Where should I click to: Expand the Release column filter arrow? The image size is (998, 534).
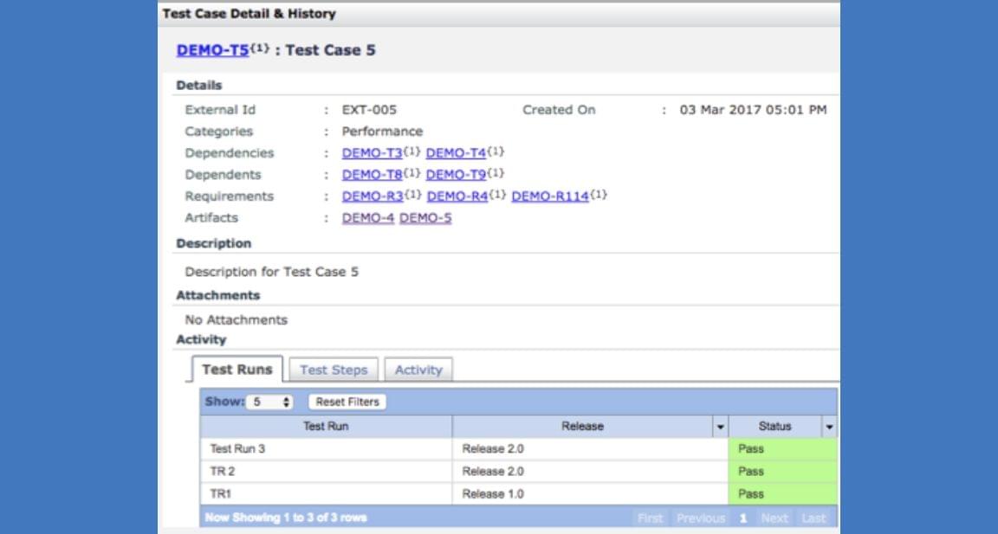pyautogui.click(x=720, y=427)
